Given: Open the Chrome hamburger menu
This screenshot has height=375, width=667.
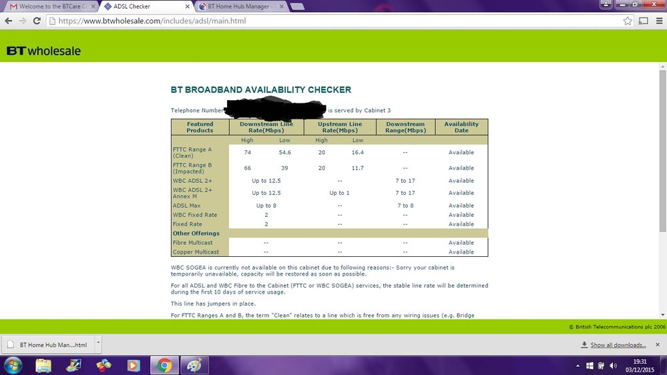Looking at the screenshot, I should click(660, 21).
